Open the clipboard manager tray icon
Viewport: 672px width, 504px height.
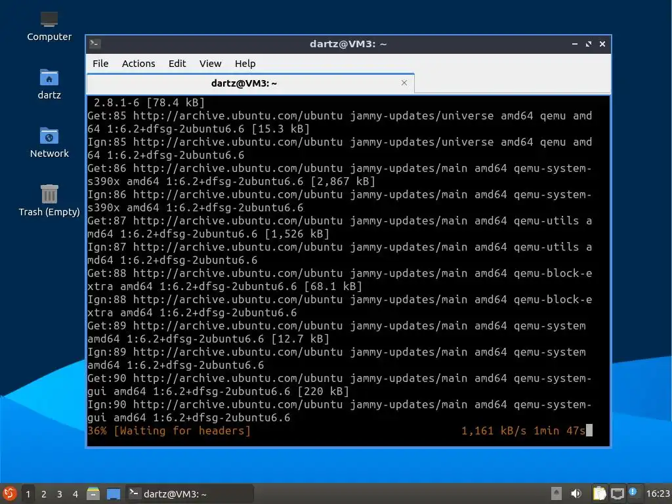coord(599,493)
